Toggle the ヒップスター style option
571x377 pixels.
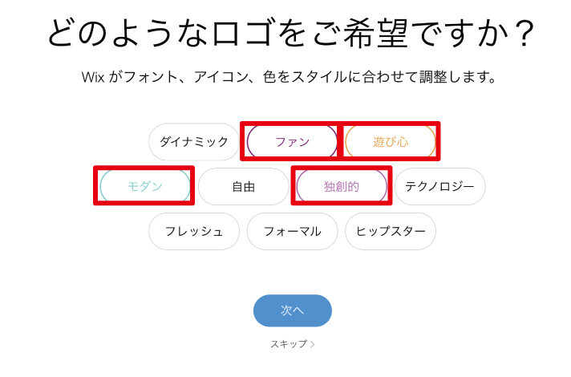click(391, 232)
